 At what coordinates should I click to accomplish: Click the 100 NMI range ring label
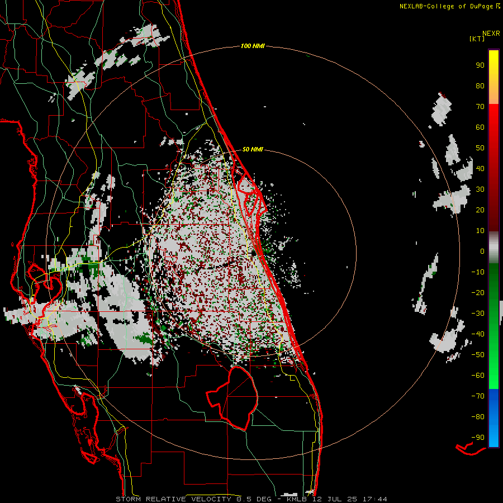[253, 46]
